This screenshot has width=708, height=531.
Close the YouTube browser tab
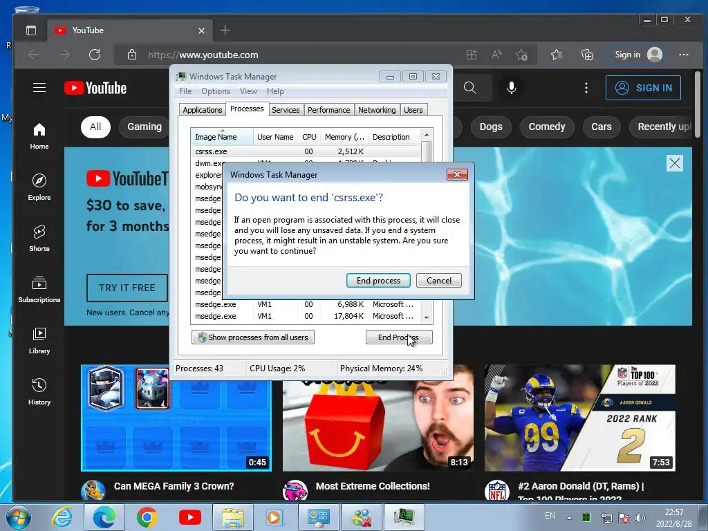click(201, 30)
